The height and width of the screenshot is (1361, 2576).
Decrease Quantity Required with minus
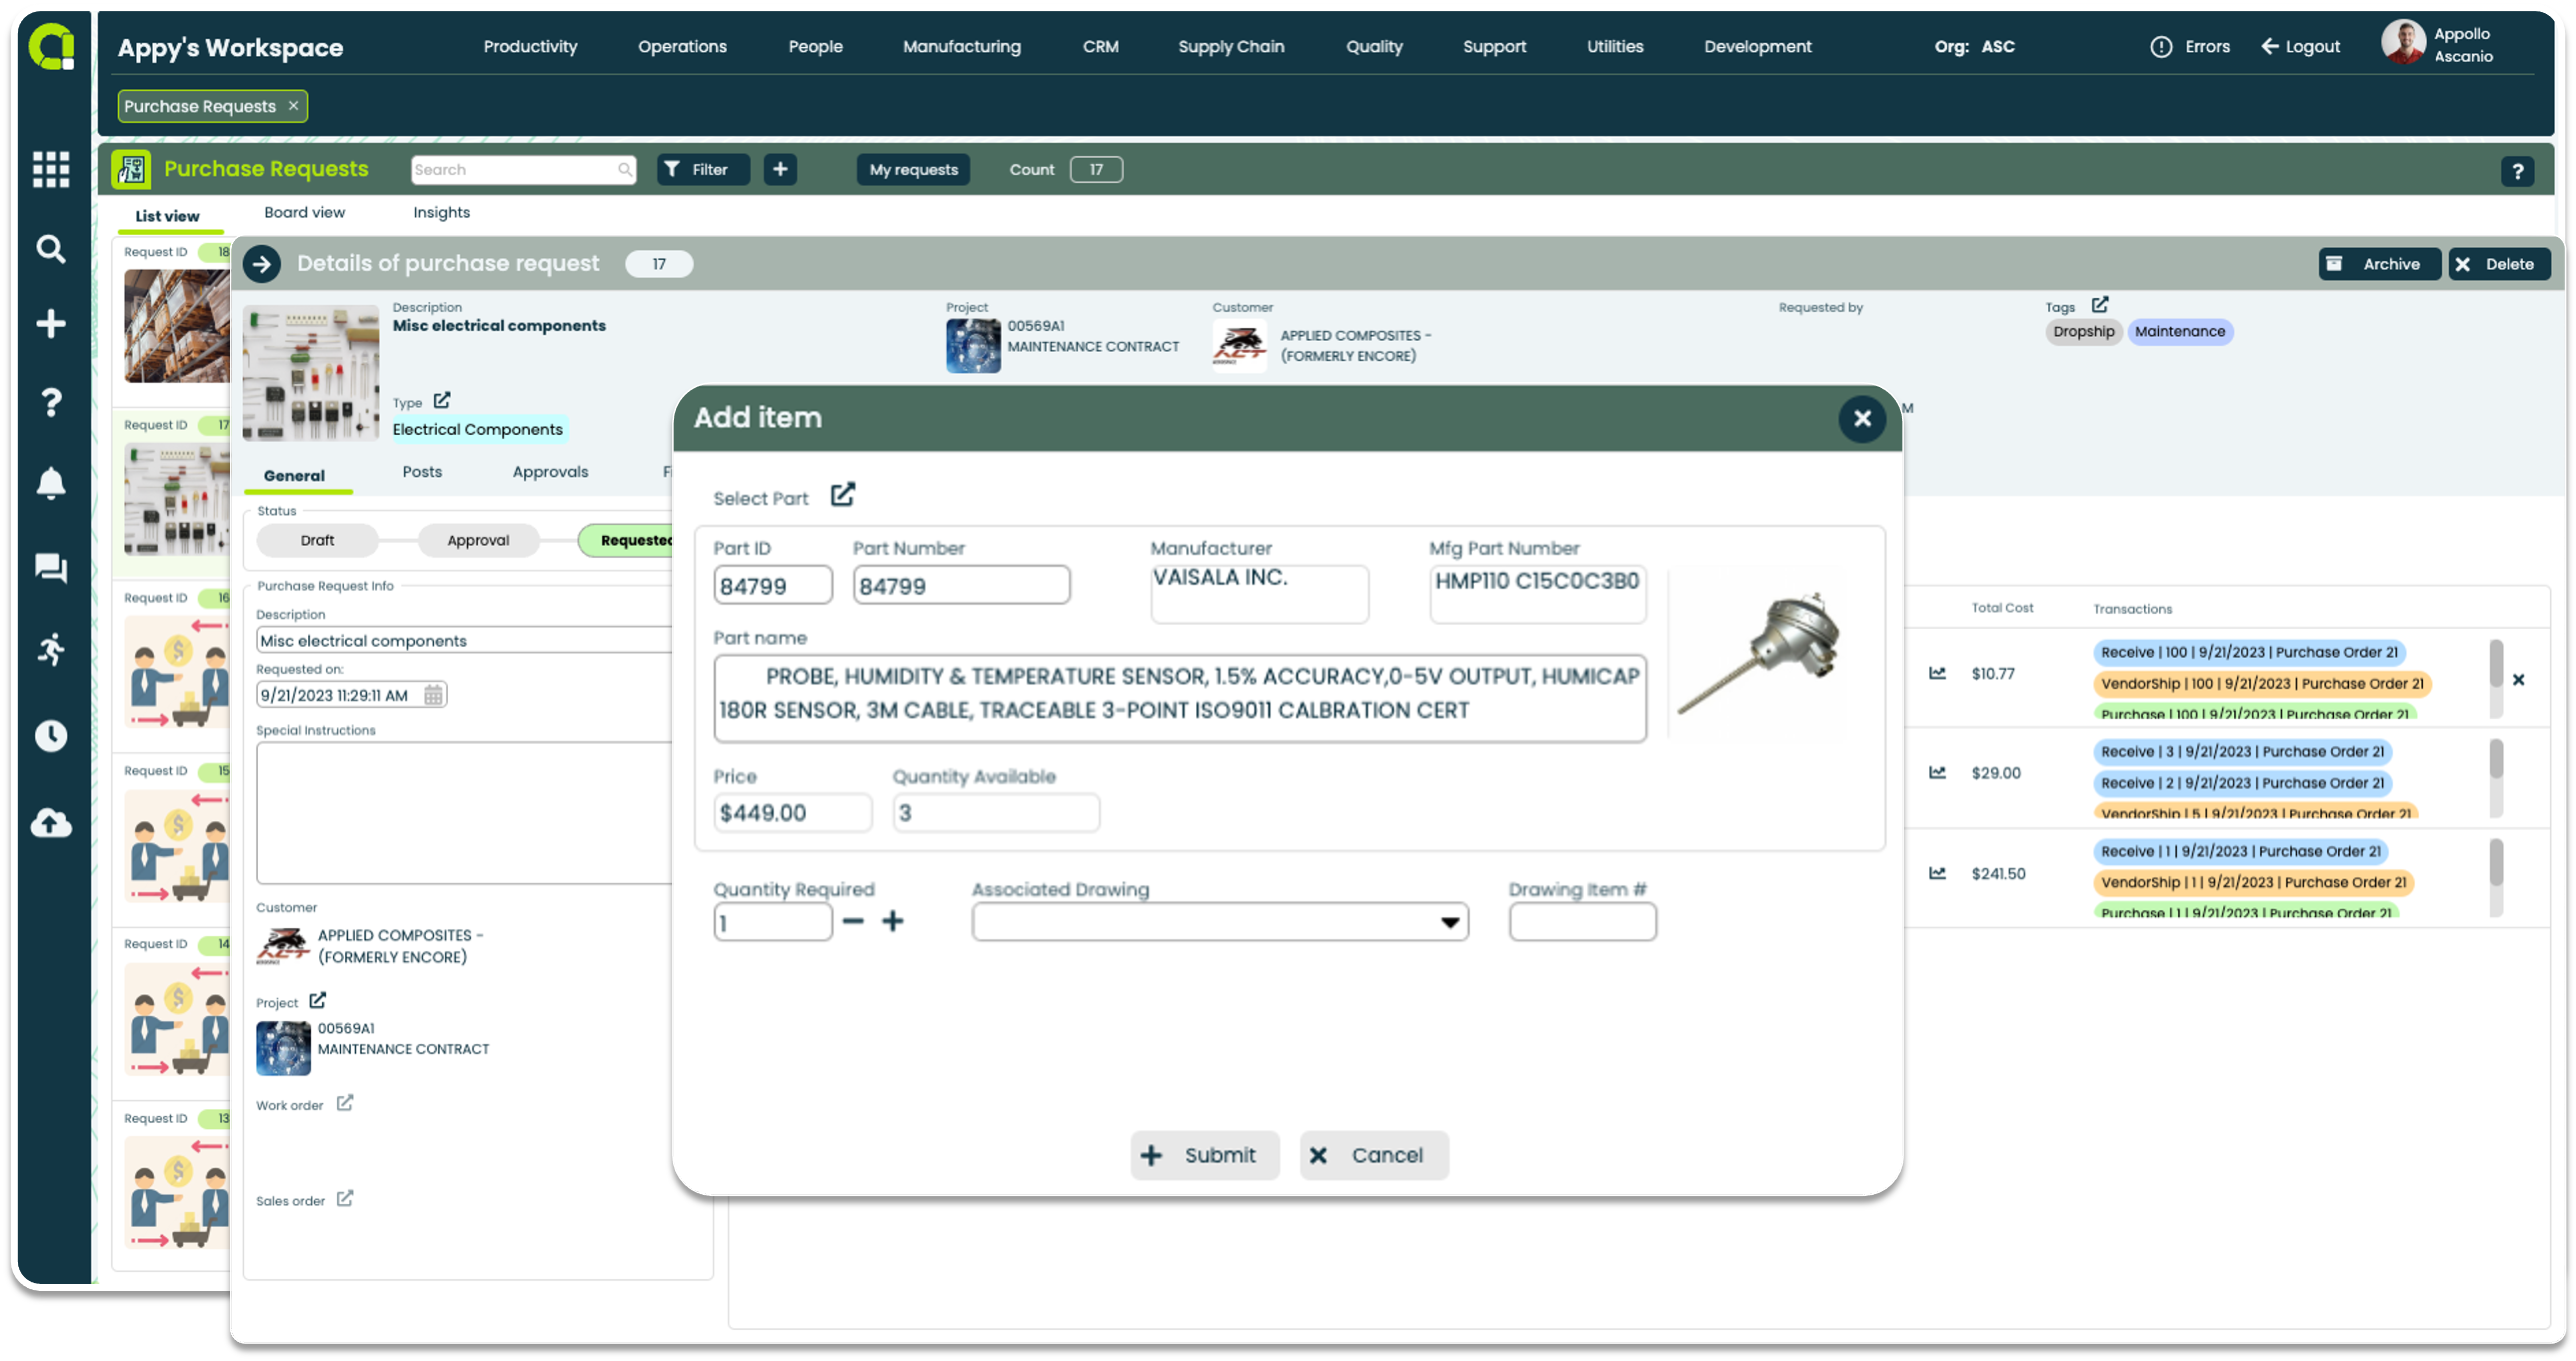click(x=853, y=921)
